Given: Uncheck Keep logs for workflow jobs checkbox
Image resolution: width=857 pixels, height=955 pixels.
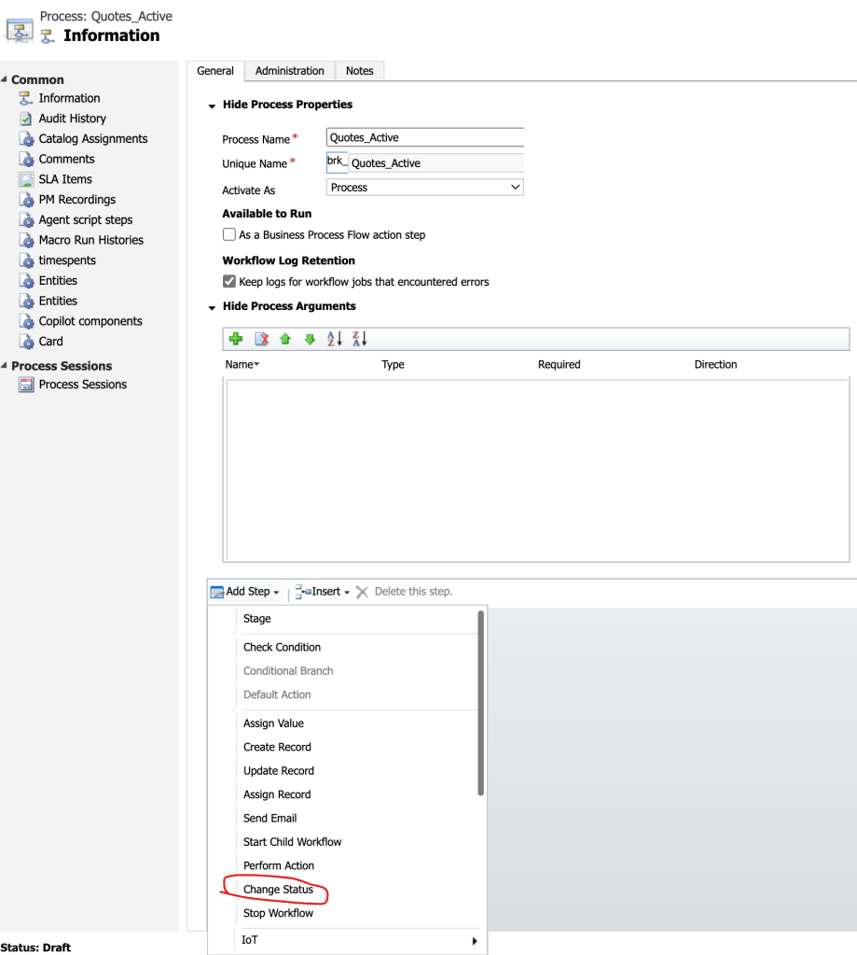Looking at the screenshot, I should (229, 281).
